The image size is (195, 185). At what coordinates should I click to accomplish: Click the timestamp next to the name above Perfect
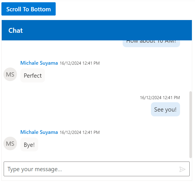point(79,63)
